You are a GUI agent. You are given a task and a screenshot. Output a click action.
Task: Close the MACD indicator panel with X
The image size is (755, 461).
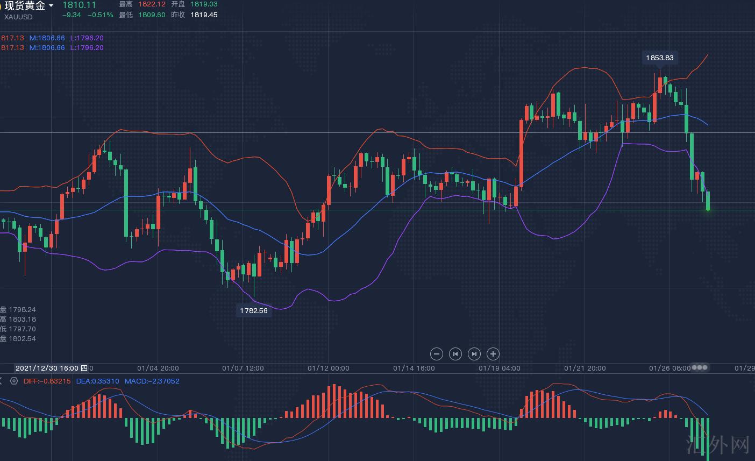(x=1, y=381)
